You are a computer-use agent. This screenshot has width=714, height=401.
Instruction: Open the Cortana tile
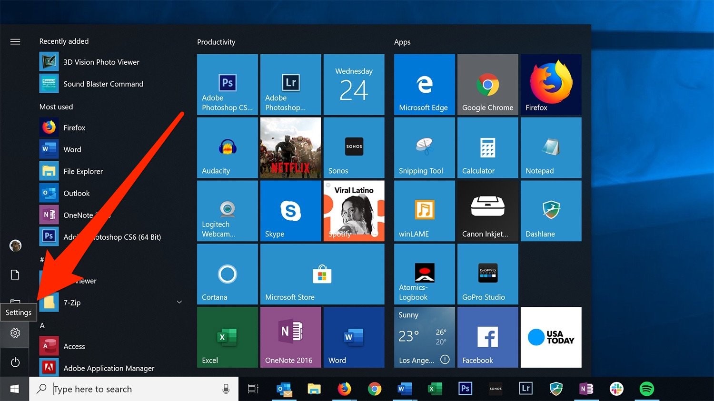click(x=228, y=274)
